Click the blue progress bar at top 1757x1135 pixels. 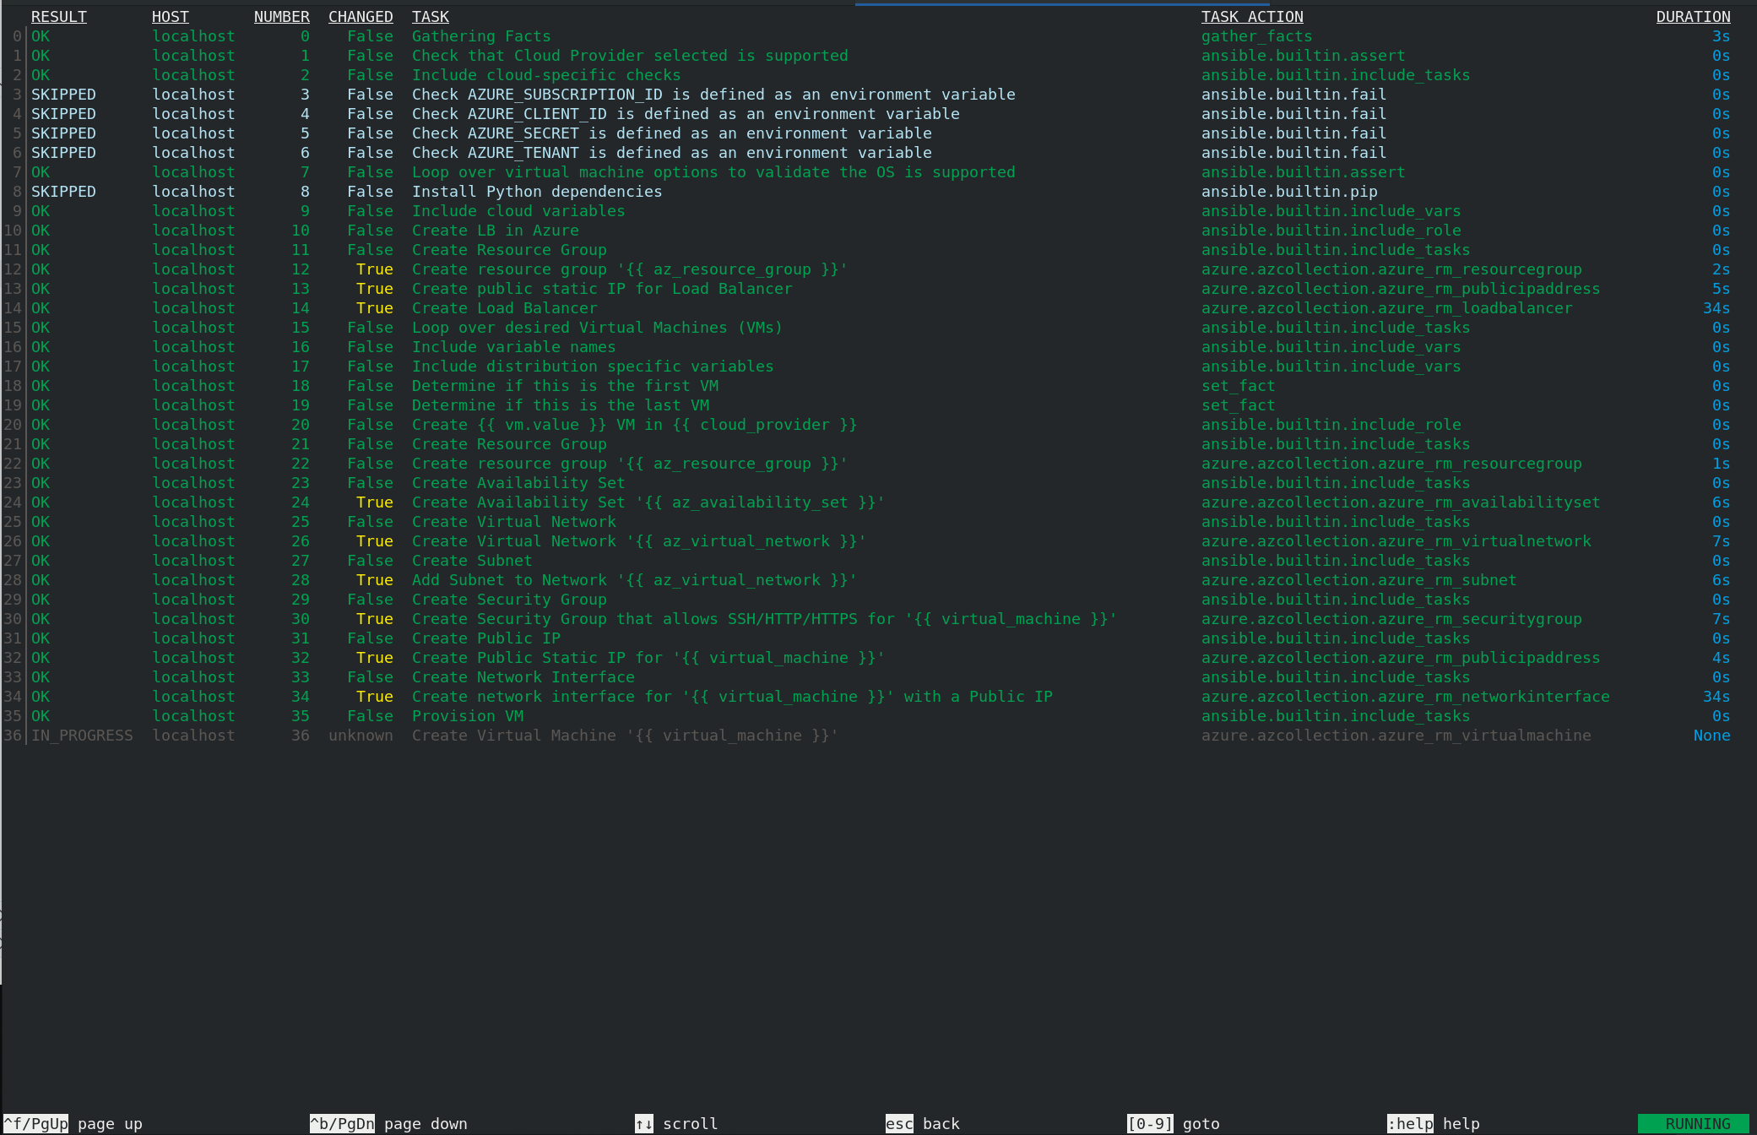coord(1061,4)
